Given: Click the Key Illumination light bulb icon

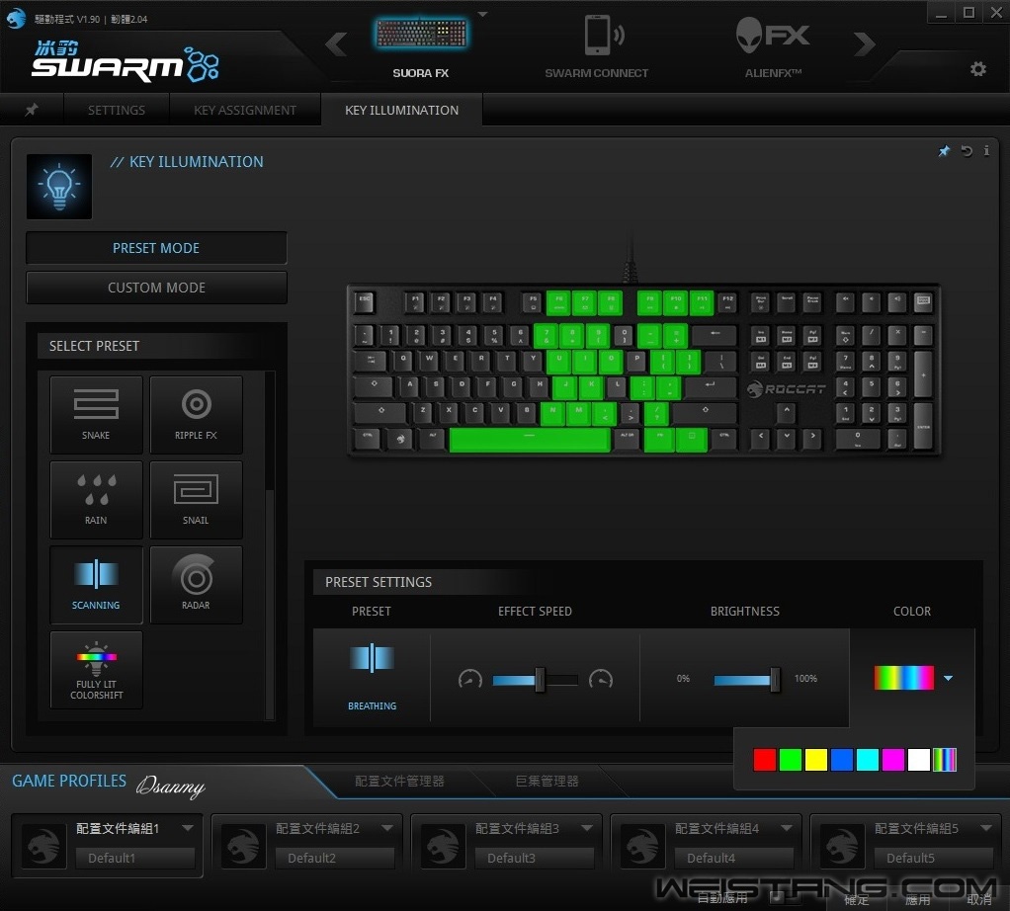Looking at the screenshot, I should point(59,187).
